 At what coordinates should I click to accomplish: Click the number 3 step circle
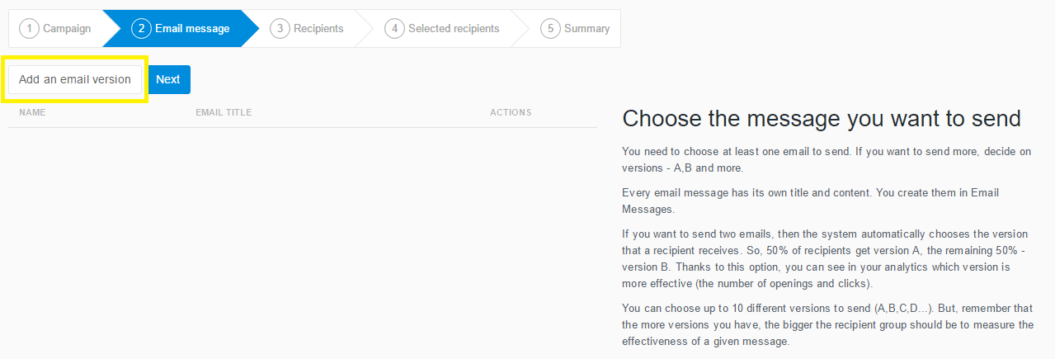[280, 29]
